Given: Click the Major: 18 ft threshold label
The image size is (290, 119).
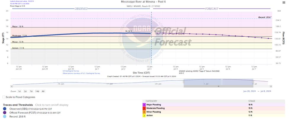Looking at the screenshot, I should tap(18, 27).
